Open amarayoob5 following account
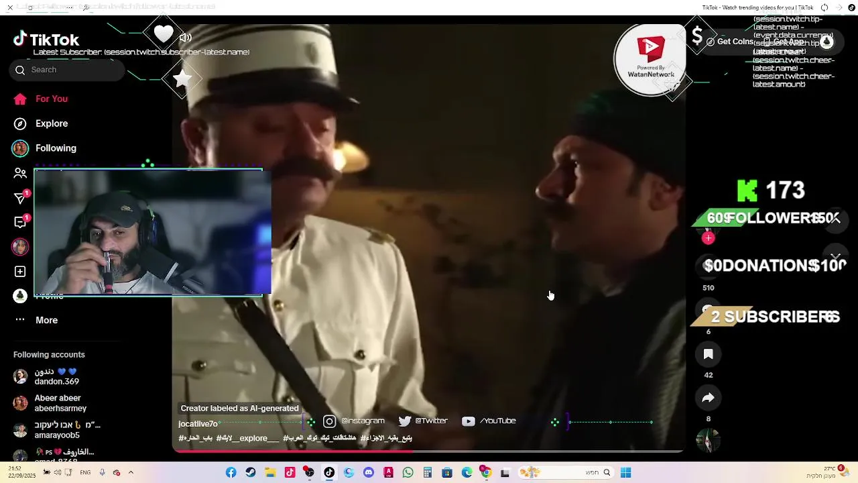The height and width of the screenshot is (483, 858). (57, 430)
